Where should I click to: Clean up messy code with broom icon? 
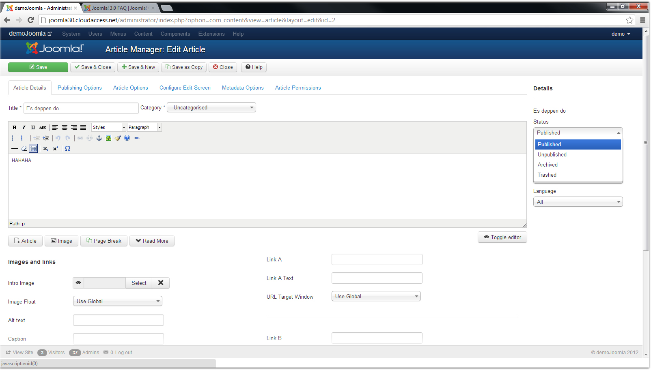click(118, 138)
